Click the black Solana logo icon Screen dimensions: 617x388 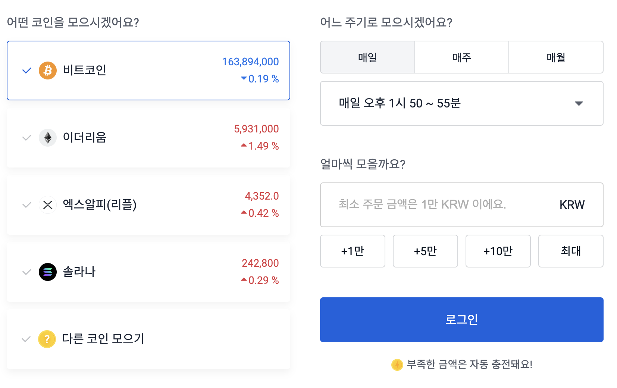(48, 272)
